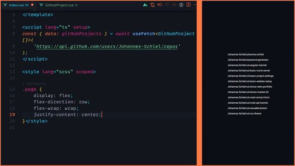Click the closing '</template>' tag
Image resolution: width=295 pixels, height=166 pixels.
38,15
